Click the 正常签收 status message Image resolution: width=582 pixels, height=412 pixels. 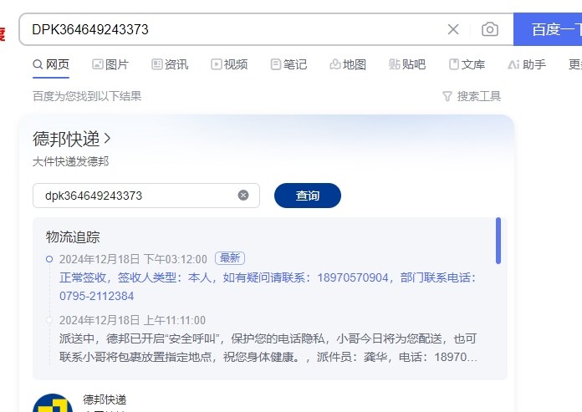268,287
